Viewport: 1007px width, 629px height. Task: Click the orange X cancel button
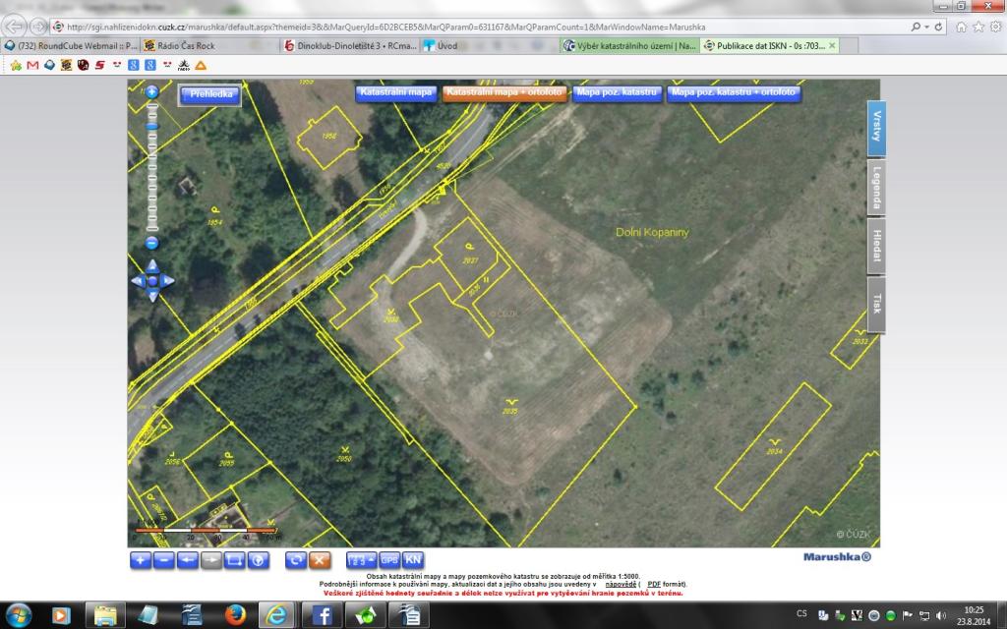[319, 560]
